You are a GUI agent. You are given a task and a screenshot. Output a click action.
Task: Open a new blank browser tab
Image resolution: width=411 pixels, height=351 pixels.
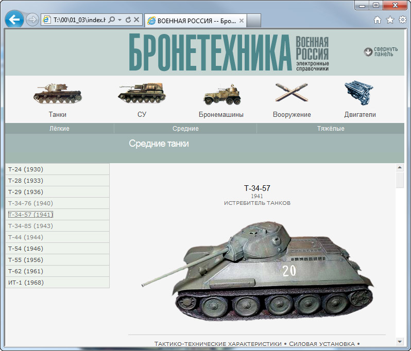coord(254,21)
